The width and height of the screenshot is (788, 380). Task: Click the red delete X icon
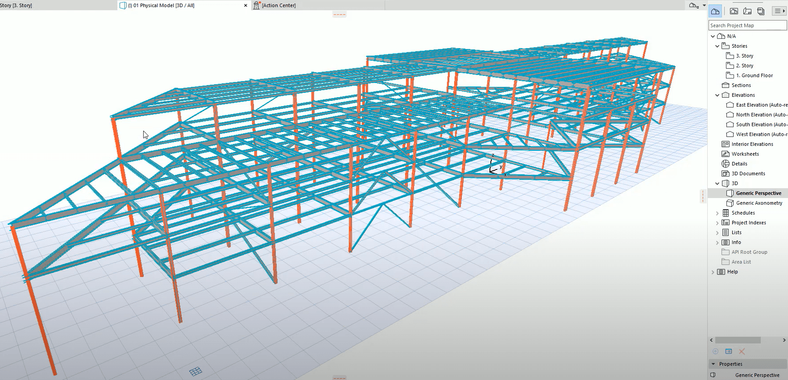tap(742, 351)
